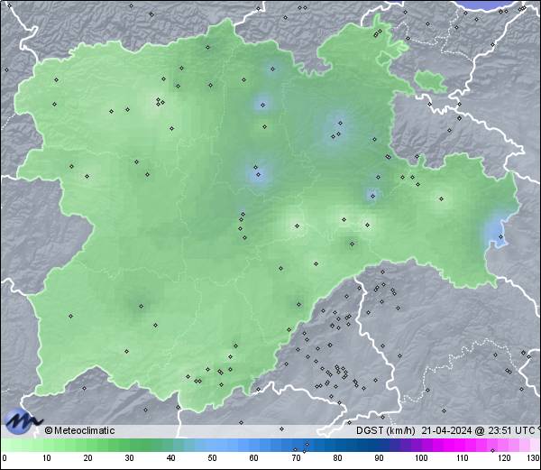Click the 20 label on the scale

coord(88,458)
